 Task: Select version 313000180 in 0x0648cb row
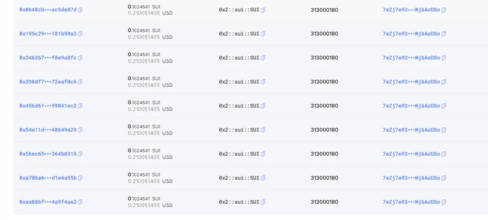325,10
